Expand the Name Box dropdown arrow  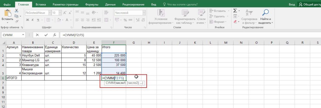[23, 35]
